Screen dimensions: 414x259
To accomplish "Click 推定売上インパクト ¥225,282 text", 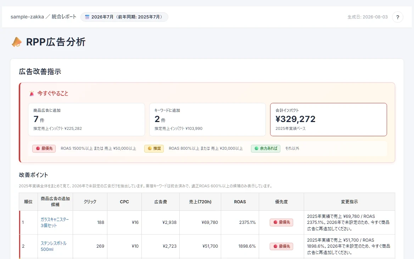I will coord(57,128).
